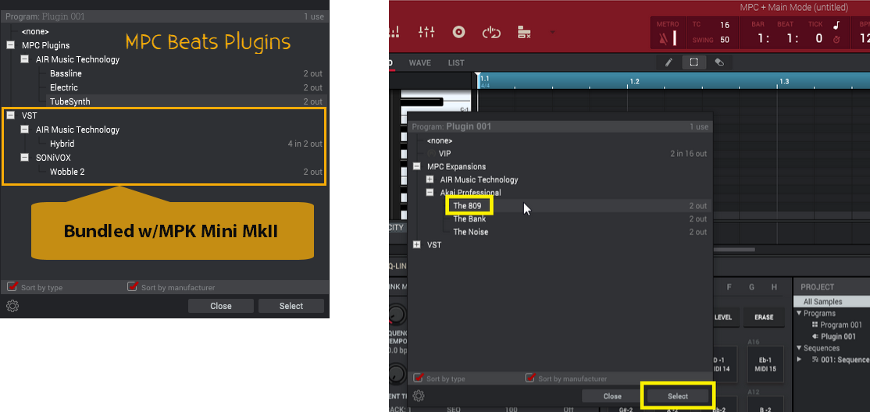This screenshot has height=412, width=870.
Task: Click the track delete icon in toolbar
Action: tap(524, 32)
